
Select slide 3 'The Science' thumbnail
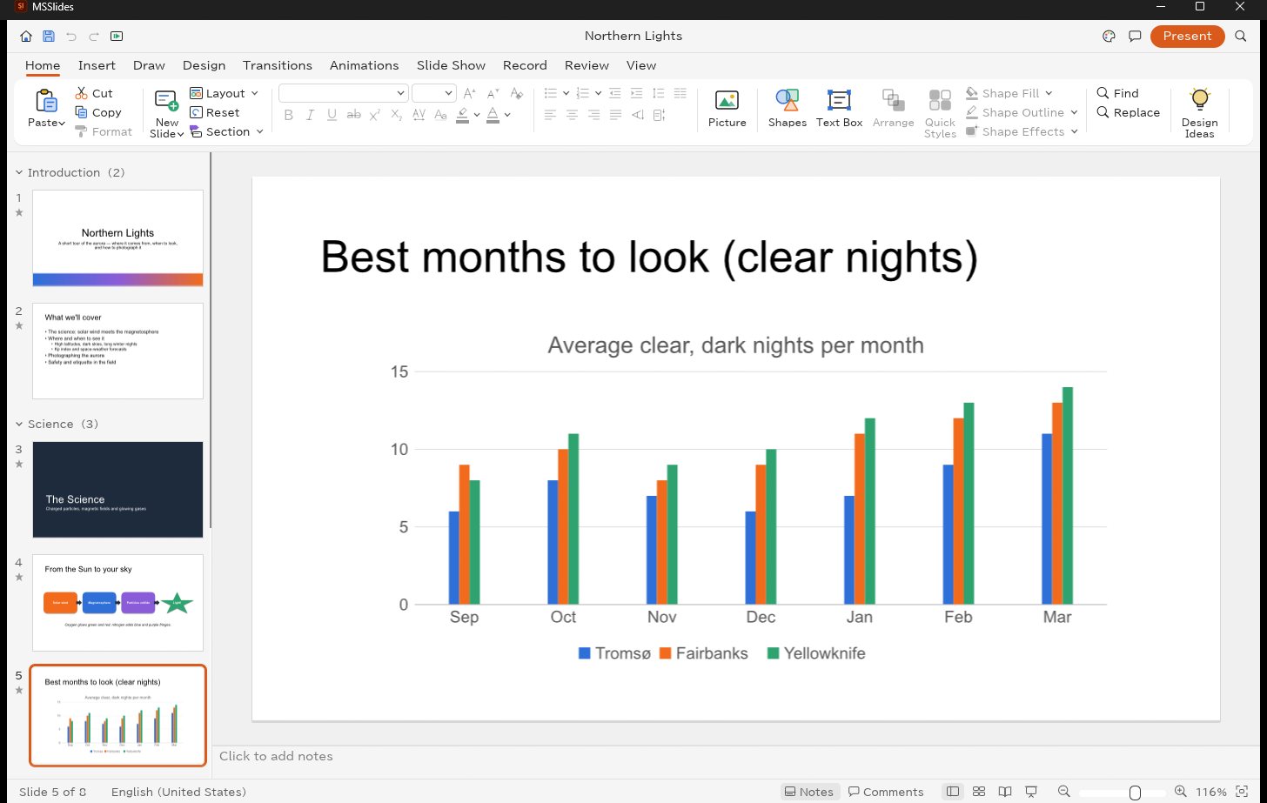coord(117,490)
